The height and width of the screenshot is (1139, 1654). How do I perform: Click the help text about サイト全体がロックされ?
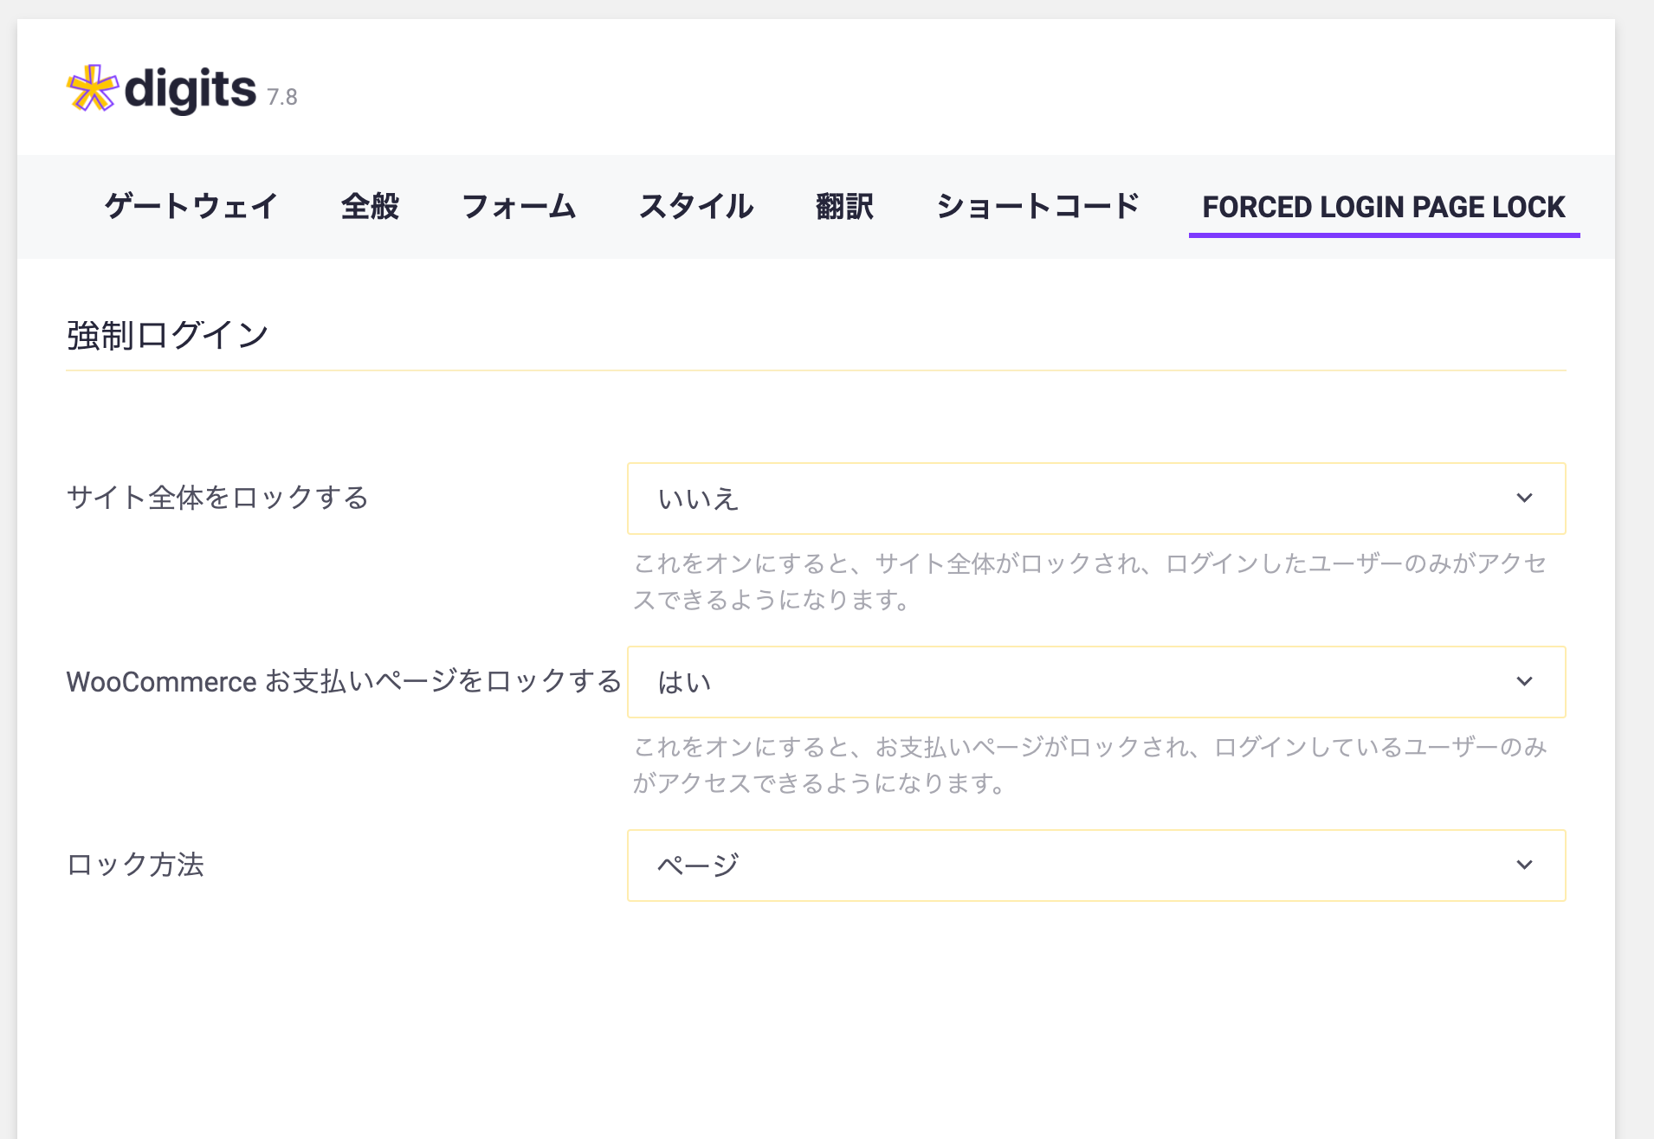click(x=1090, y=582)
